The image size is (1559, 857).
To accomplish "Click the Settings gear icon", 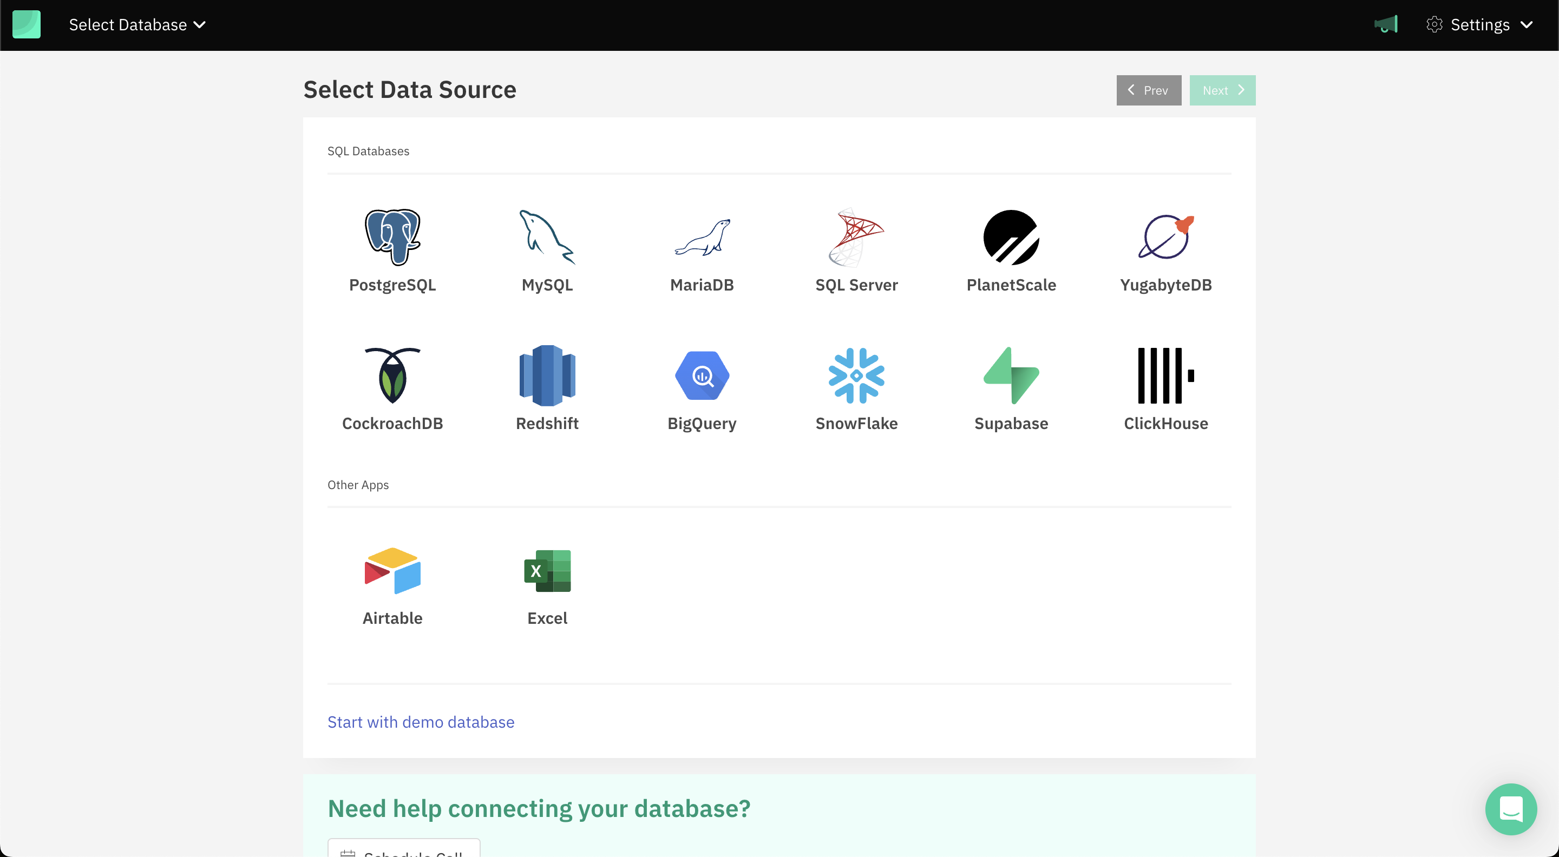I will 1434,24.
